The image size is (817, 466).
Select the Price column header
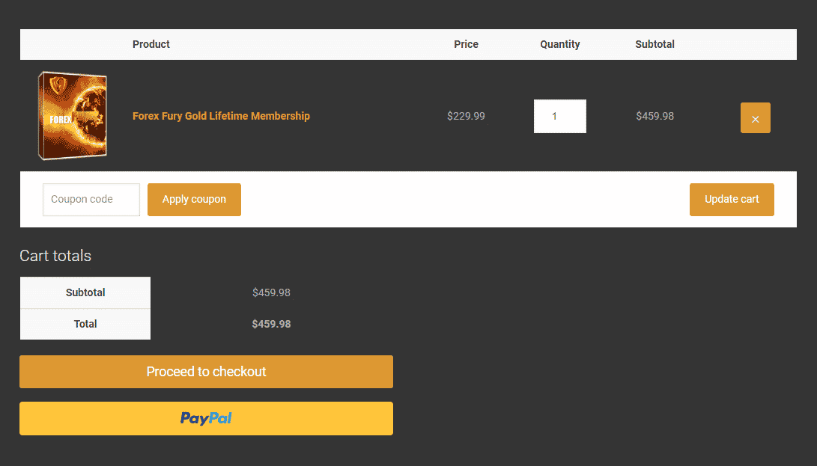coord(466,44)
